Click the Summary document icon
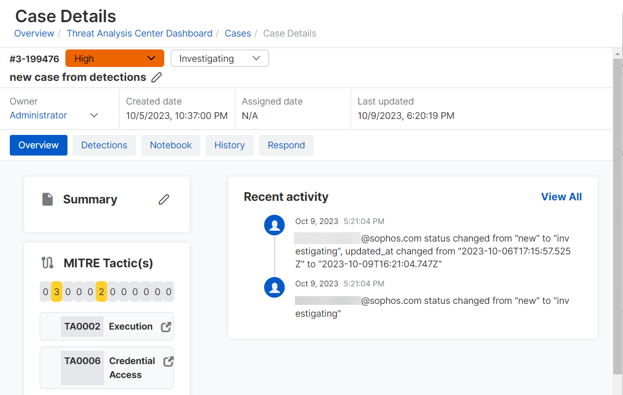Screen dimensions: 623x395 tap(47, 199)
